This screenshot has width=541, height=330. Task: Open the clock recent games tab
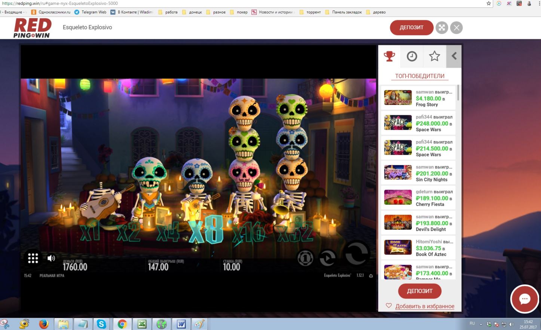412,56
